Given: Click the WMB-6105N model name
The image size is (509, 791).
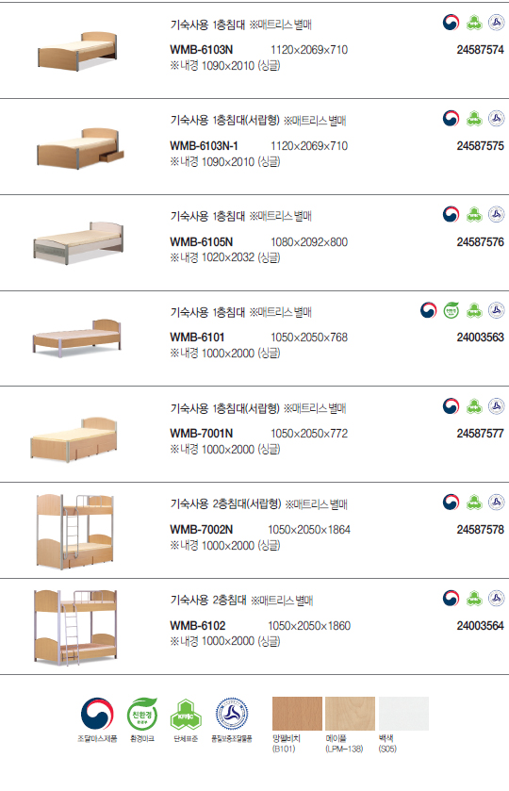Looking at the screenshot, I should 202,242.
